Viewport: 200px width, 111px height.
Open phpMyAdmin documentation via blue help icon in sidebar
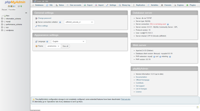(14, 6)
